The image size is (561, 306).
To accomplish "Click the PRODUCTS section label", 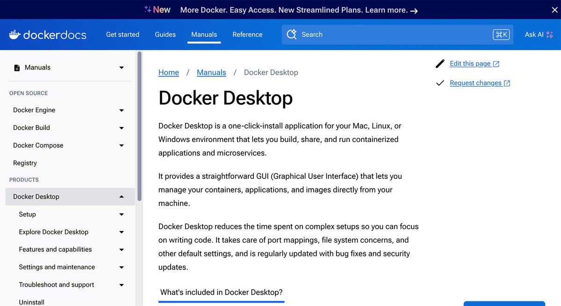I will (24, 179).
